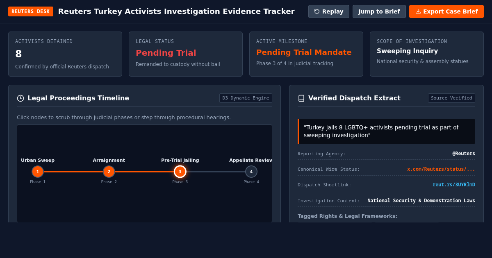Select Phase 3 Pre-Trial Jailing node
The height and width of the screenshot is (258, 492).
pos(180,172)
